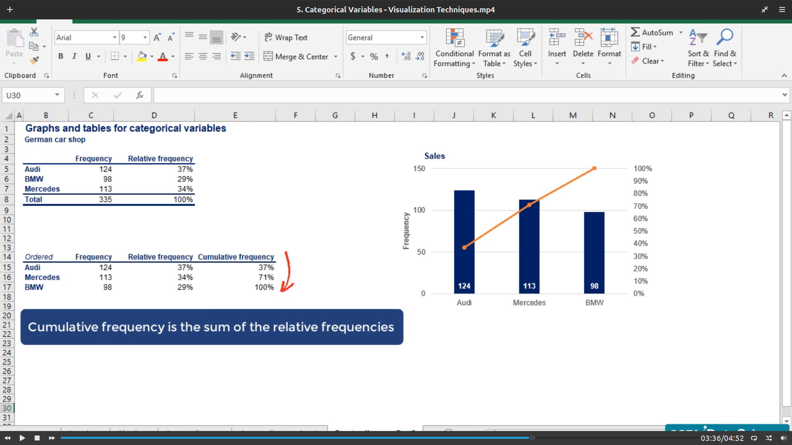This screenshot has width=792, height=445.
Task: Click the Increase Indent icon
Action: [x=249, y=56]
